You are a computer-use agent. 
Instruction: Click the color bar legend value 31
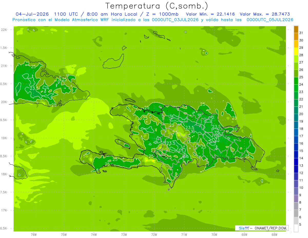pos(301,33)
